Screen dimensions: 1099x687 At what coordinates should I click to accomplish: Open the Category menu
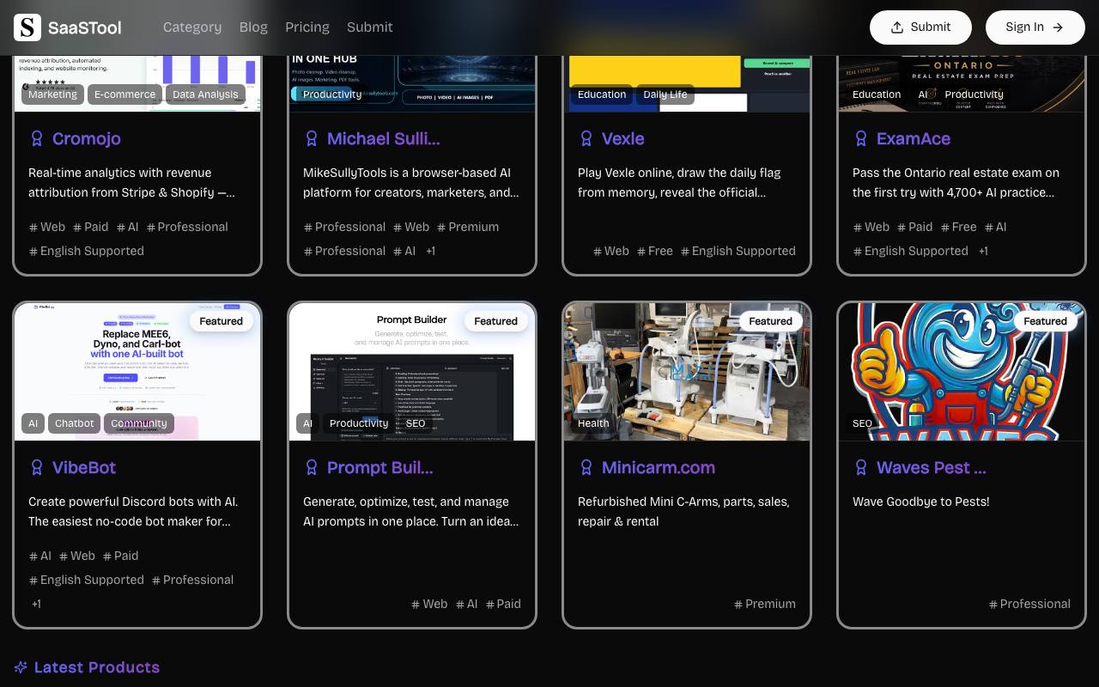[192, 27]
